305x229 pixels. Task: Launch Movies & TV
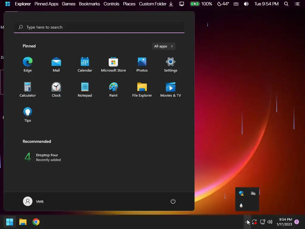point(171,89)
